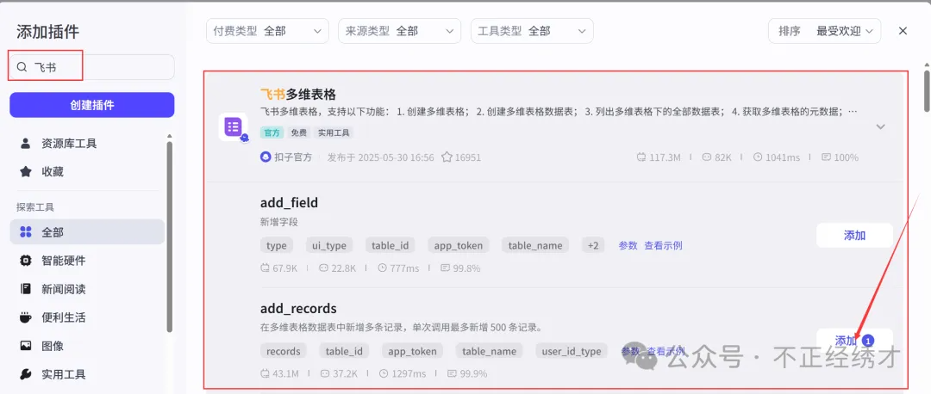Viewport: 931px width, 394px height.
Task: Click the 1297ms clock icon
Action: (x=384, y=374)
